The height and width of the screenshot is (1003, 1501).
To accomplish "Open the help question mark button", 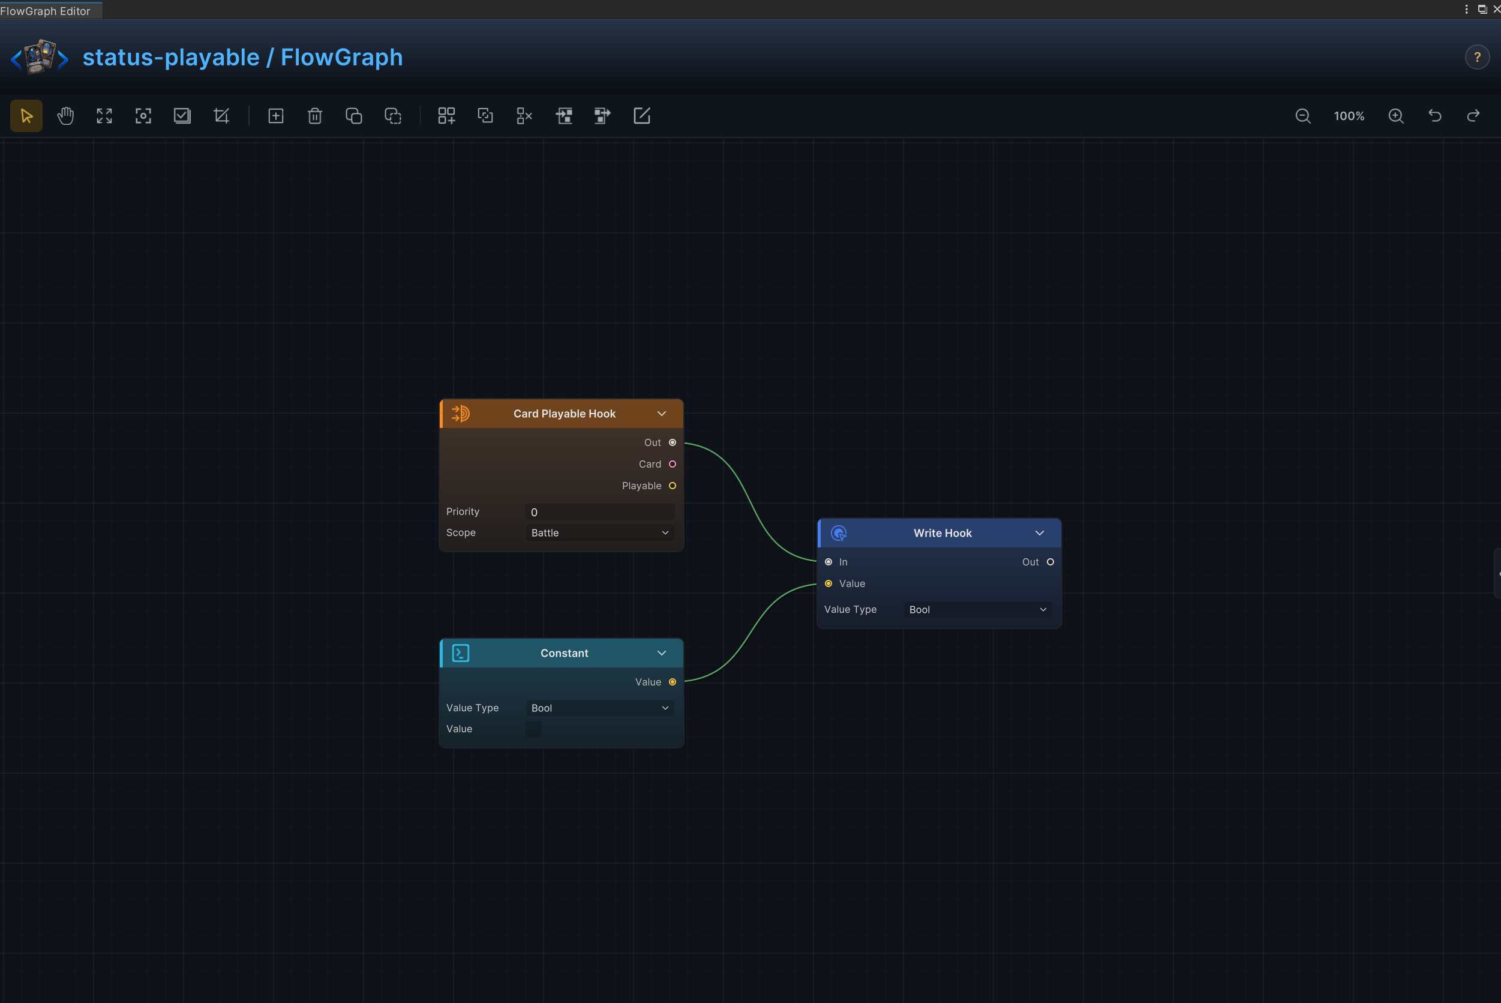I will (x=1477, y=58).
